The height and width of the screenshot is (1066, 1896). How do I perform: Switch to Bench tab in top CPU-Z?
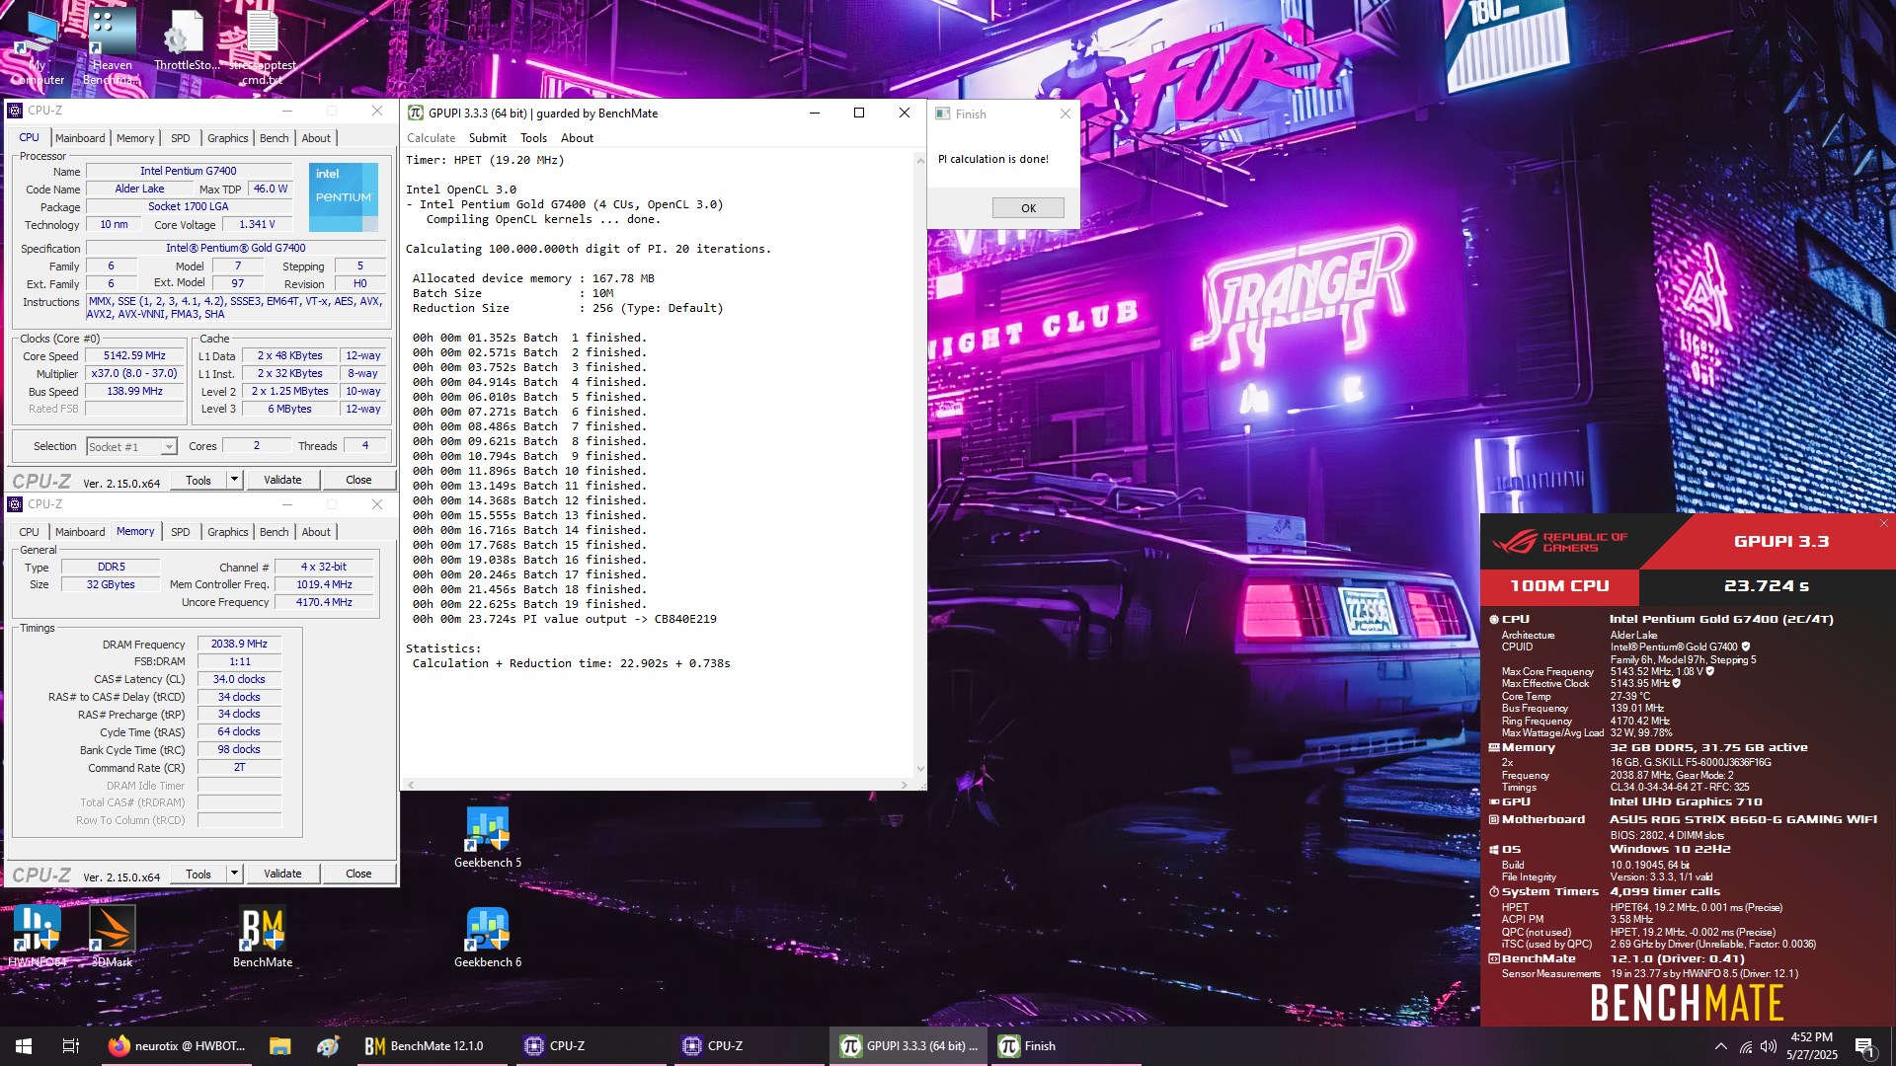(275, 138)
